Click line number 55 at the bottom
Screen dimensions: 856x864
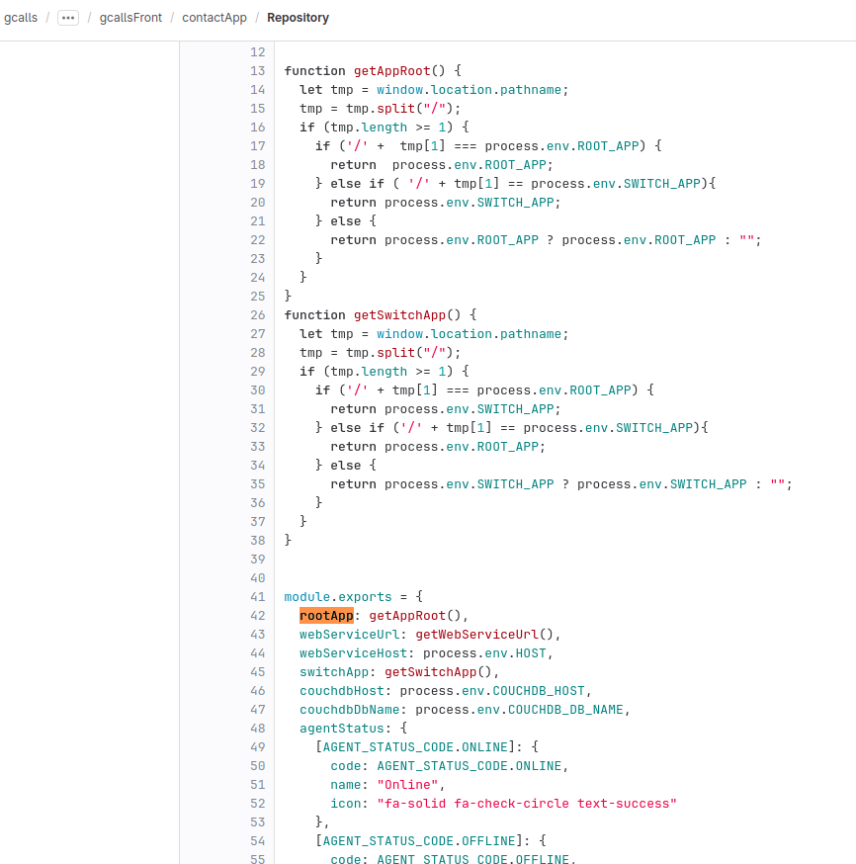pyautogui.click(x=258, y=858)
